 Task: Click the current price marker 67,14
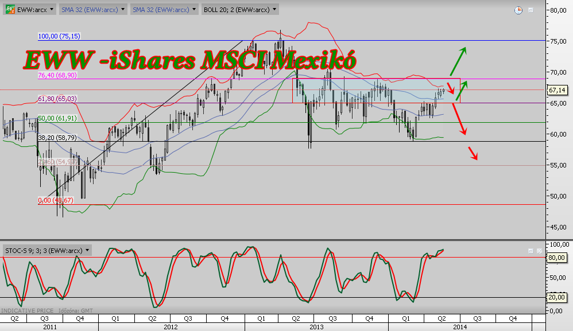[x=557, y=90]
